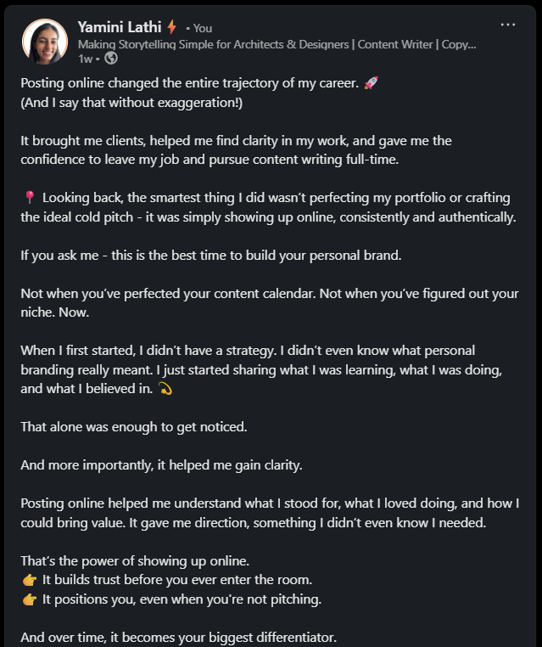The image size is (542, 647).
Task: Click the globe public visibility icon
Action: pos(111,59)
